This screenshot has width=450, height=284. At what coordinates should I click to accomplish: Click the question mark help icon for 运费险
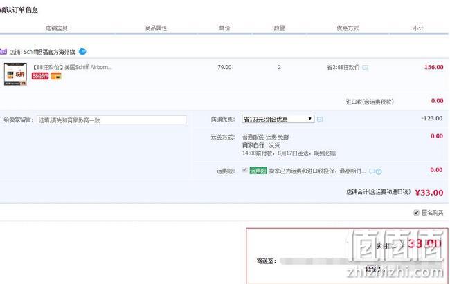click(379, 171)
